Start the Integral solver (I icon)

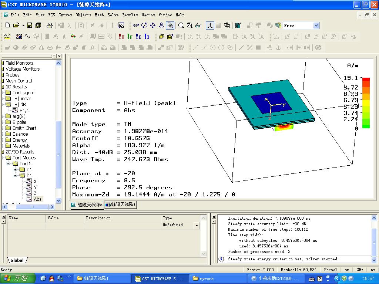click(x=147, y=37)
